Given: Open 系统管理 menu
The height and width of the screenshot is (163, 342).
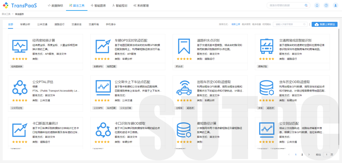Looking at the screenshot, I should click(x=141, y=6).
